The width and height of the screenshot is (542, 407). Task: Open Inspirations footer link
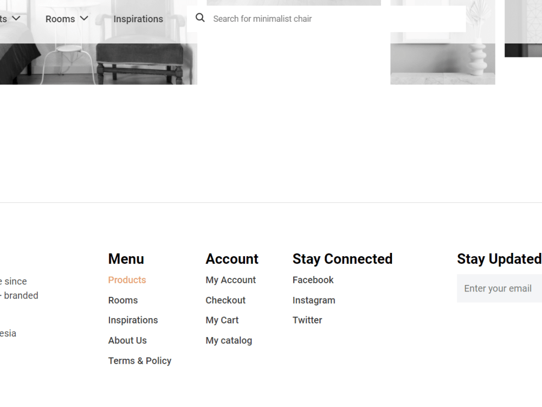pyautogui.click(x=133, y=321)
